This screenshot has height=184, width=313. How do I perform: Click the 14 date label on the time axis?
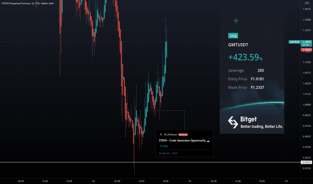[x=286, y=181]
